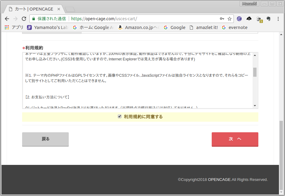Click the saved password key icon
This screenshot has height=196, width=285.
click(222, 19)
